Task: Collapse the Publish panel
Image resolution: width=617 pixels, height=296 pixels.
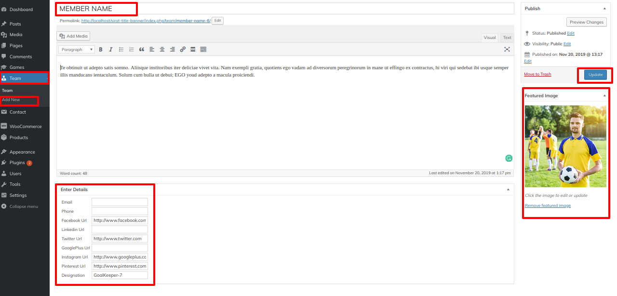Action: (x=604, y=9)
